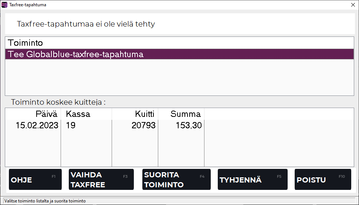The height and width of the screenshot is (205, 359).
Task: Click the Toiminto column header
Action: click(26, 43)
